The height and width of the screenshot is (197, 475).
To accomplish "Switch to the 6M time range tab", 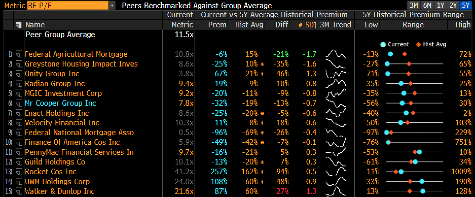I will click(x=427, y=5).
